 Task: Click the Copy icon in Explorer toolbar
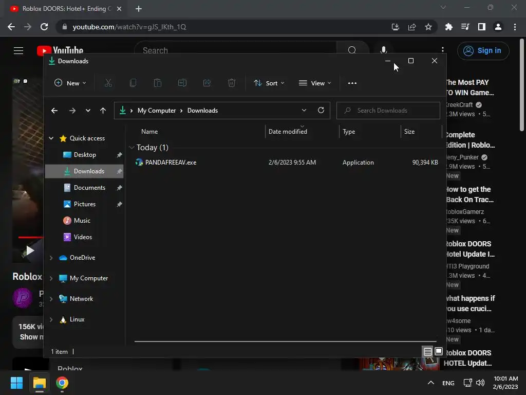pyautogui.click(x=133, y=83)
